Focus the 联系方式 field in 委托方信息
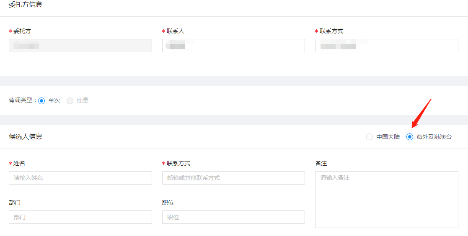 387,46
